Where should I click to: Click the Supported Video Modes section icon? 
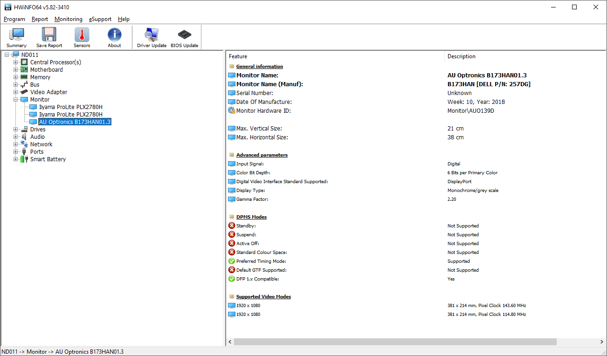[232, 296]
